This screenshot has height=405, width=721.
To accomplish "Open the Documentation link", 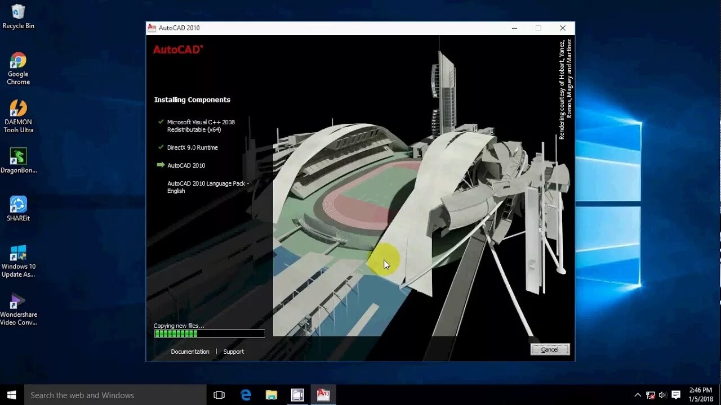I will pyautogui.click(x=190, y=352).
